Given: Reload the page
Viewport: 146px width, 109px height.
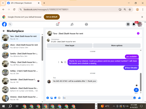Looking at the screenshot, I should click(14, 10).
